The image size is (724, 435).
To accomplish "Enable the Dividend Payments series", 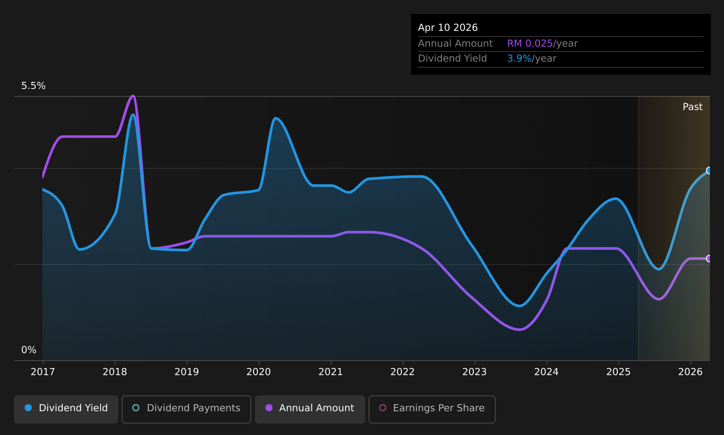I will click(x=186, y=409).
